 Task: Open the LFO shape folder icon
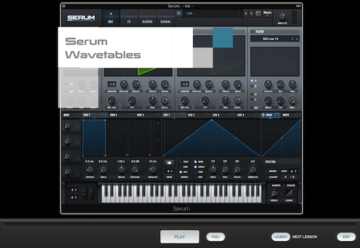[169, 163]
